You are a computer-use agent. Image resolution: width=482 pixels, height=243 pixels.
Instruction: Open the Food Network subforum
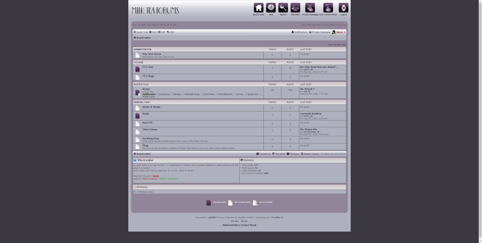[x=225, y=94]
